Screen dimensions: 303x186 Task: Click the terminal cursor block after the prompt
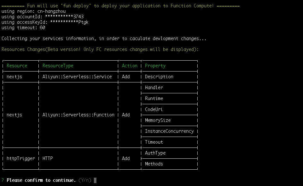(95, 180)
